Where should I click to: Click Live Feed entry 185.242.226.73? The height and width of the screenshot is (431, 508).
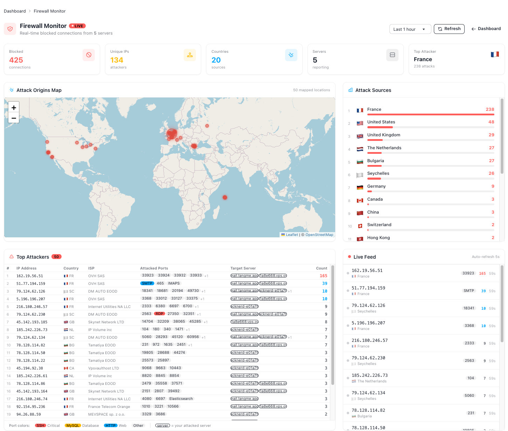pos(422,378)
